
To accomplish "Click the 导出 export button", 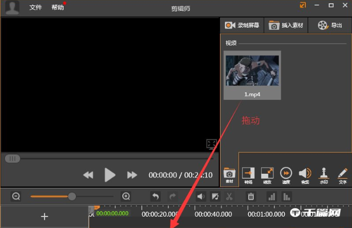I will pyautogui.click(x=330, y=25).
